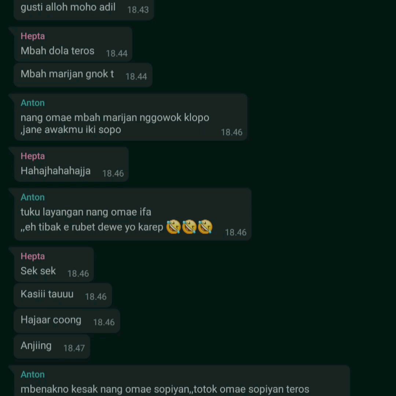Viewport: 396px width, 396px height.
Task: Tap Hepta's name above 'Hahajhahahajja'
Action: click(x=33, y=156)
